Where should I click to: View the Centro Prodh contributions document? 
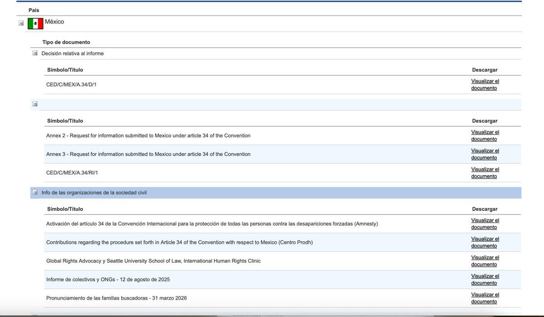pos(485,243)
